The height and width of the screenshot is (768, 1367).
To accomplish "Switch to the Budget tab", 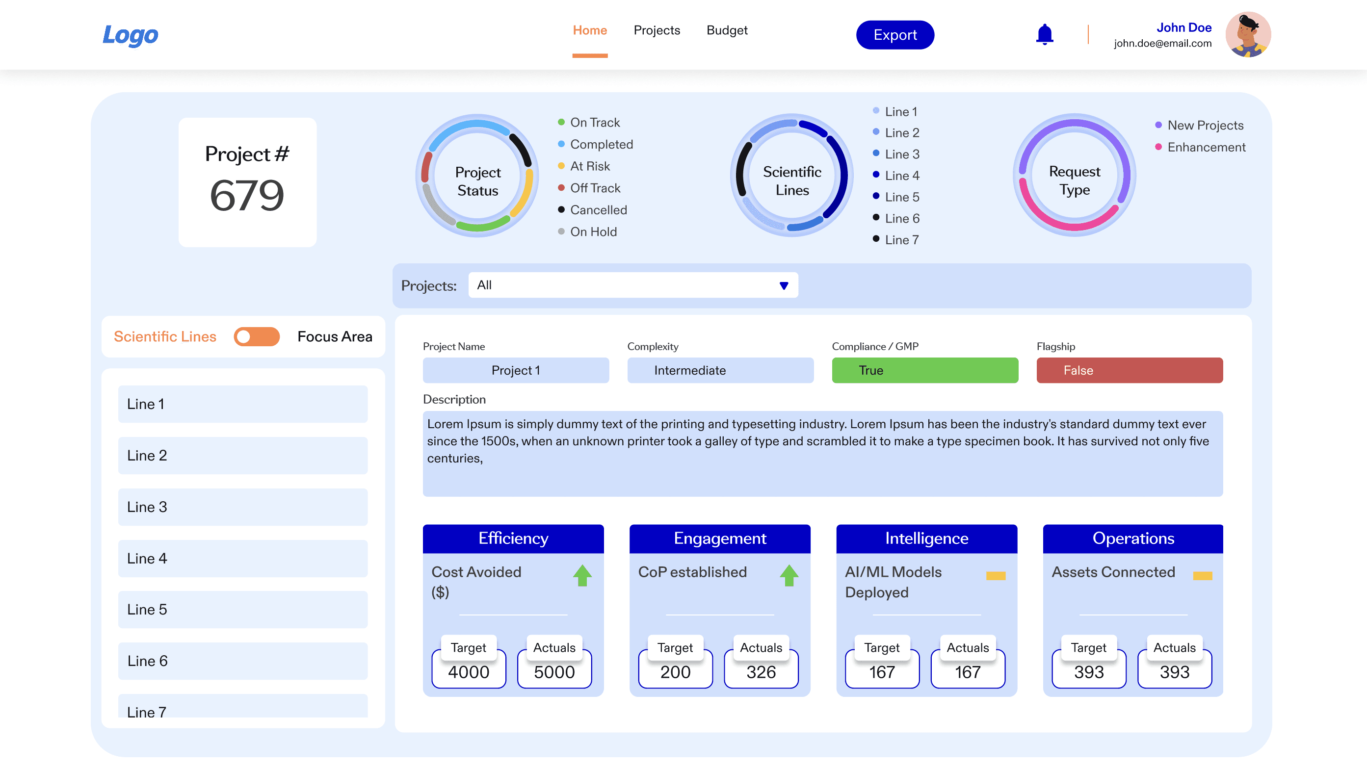I will 727,30.
